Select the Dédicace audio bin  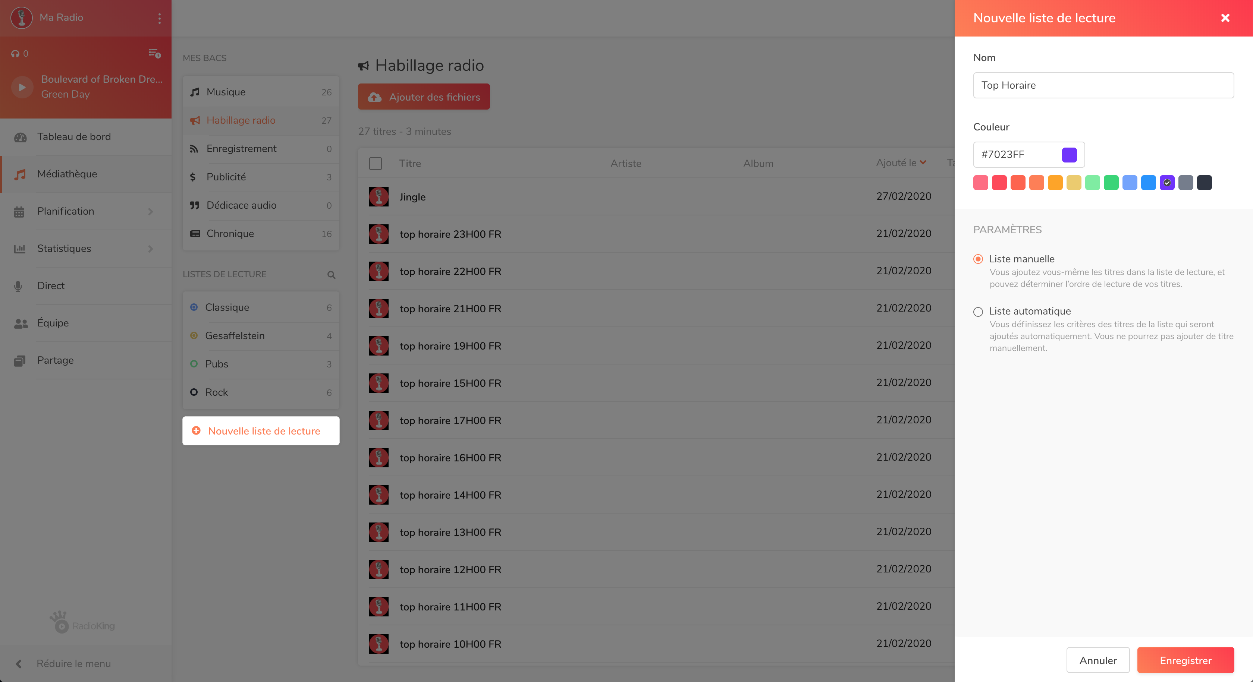pyautogui.click(x=261, y=205)
